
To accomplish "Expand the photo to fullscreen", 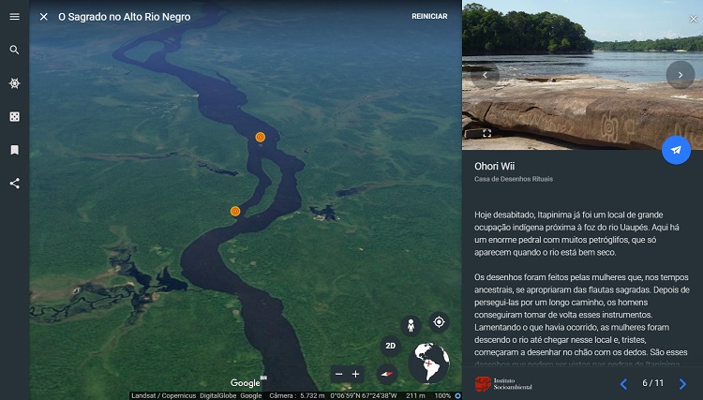I will click(x=486, y=133).
